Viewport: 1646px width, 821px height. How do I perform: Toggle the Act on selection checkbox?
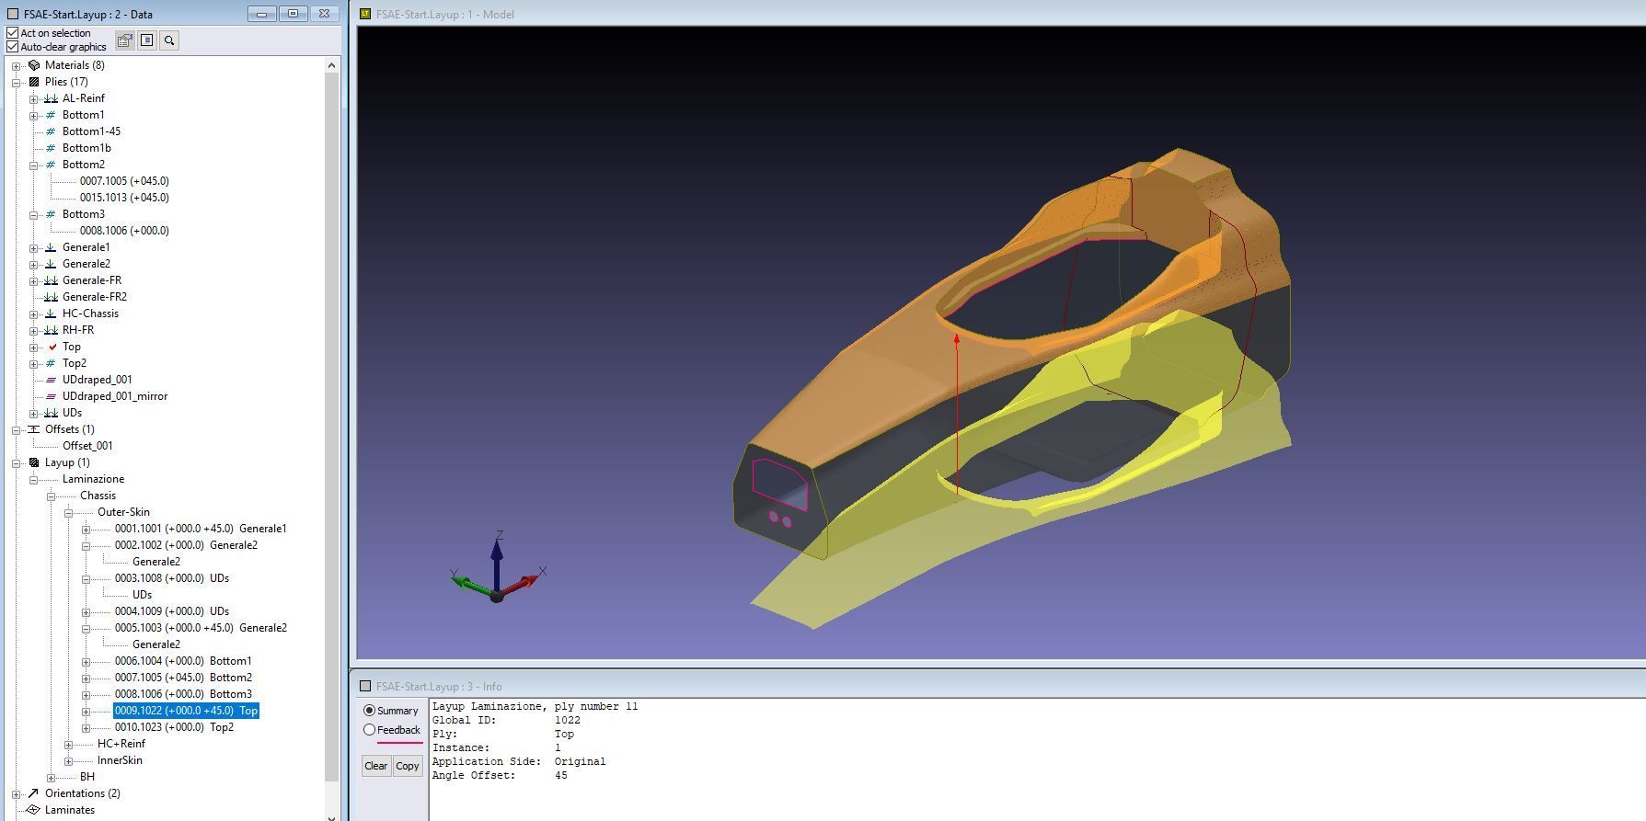coord(13,33)
